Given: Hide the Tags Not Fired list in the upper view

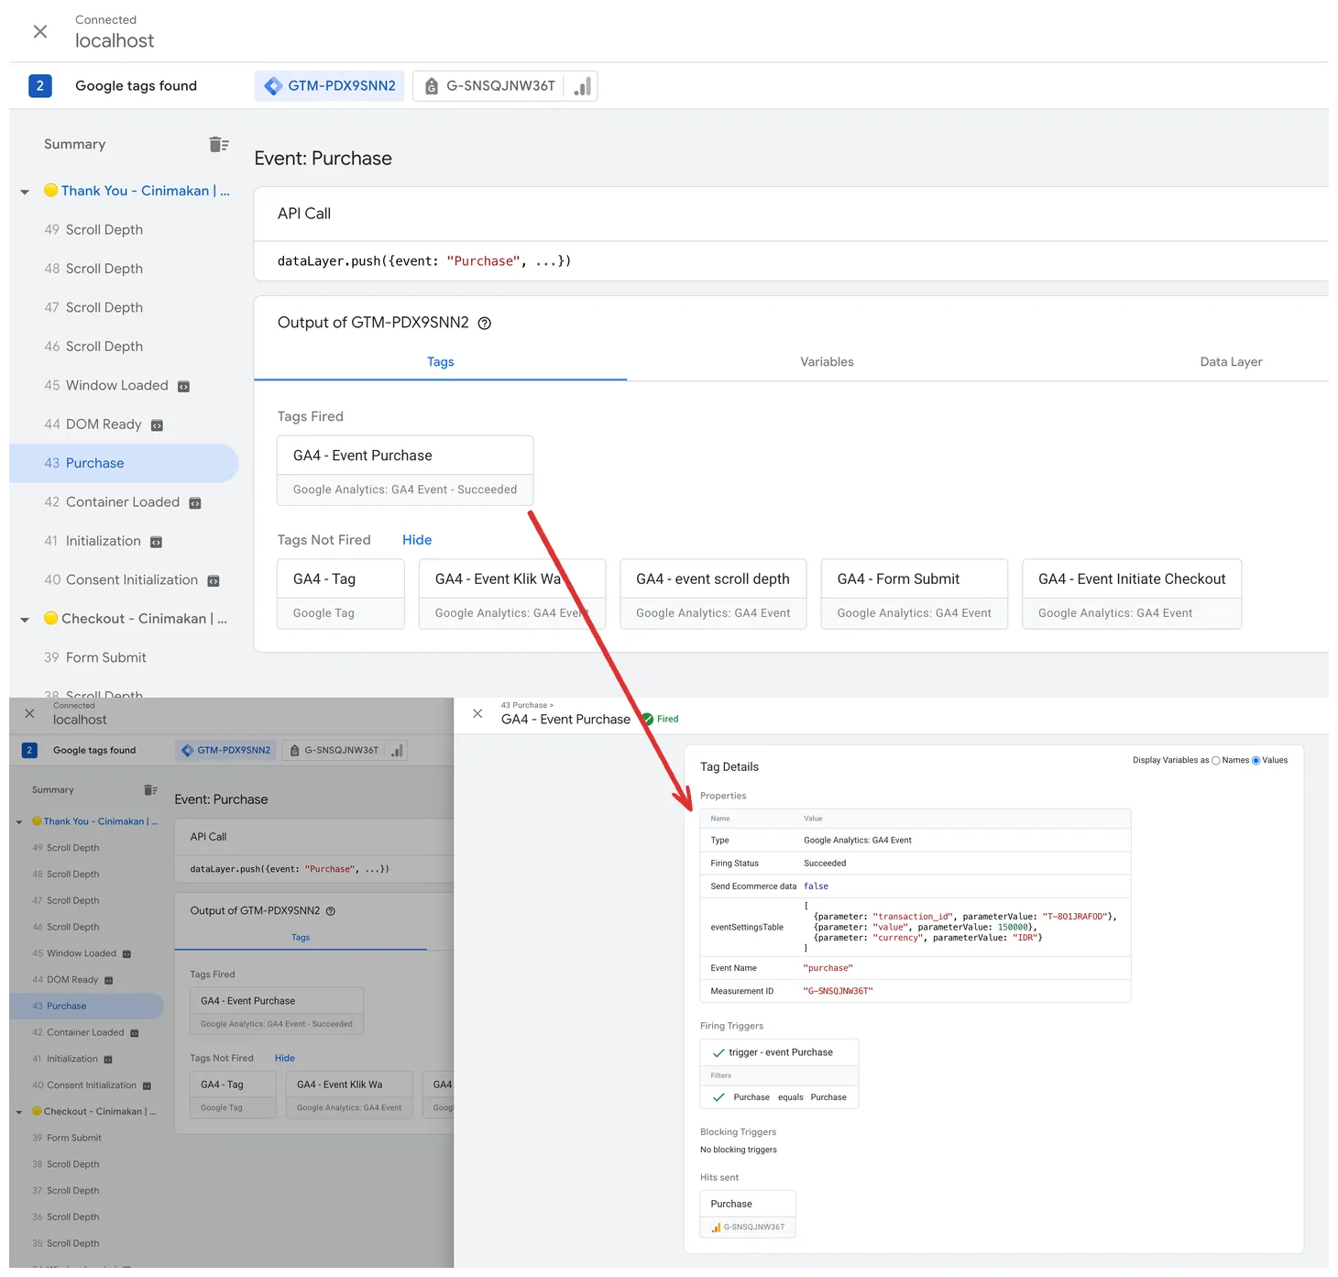Looking at the screenshot, I should (417, 540).
